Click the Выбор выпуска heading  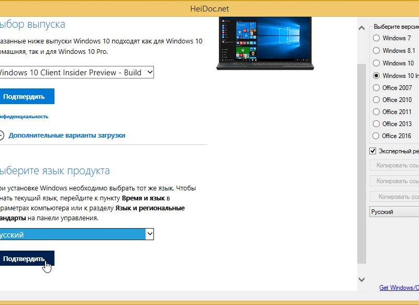point(32,24)
